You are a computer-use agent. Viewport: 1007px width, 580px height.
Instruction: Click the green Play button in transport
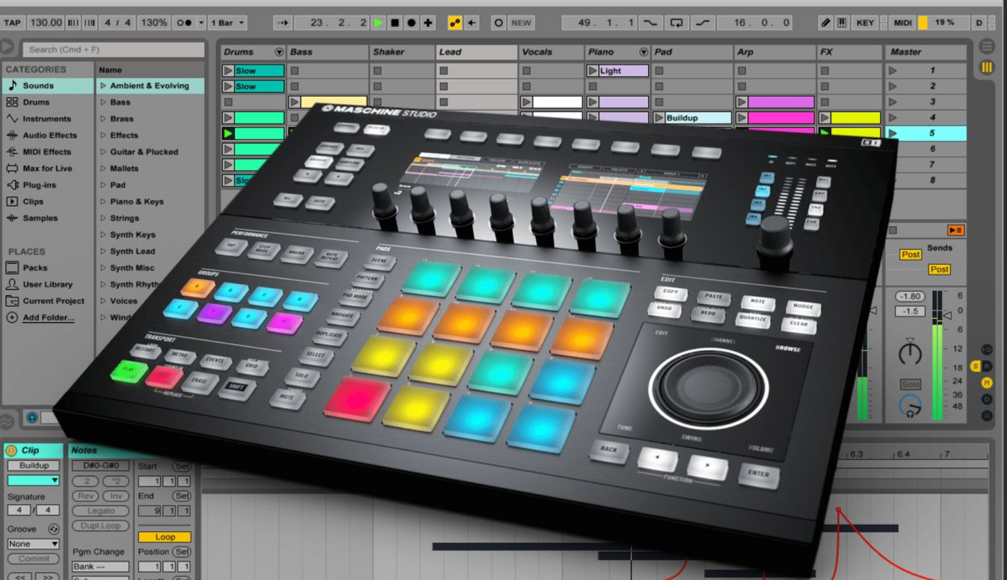379,23
